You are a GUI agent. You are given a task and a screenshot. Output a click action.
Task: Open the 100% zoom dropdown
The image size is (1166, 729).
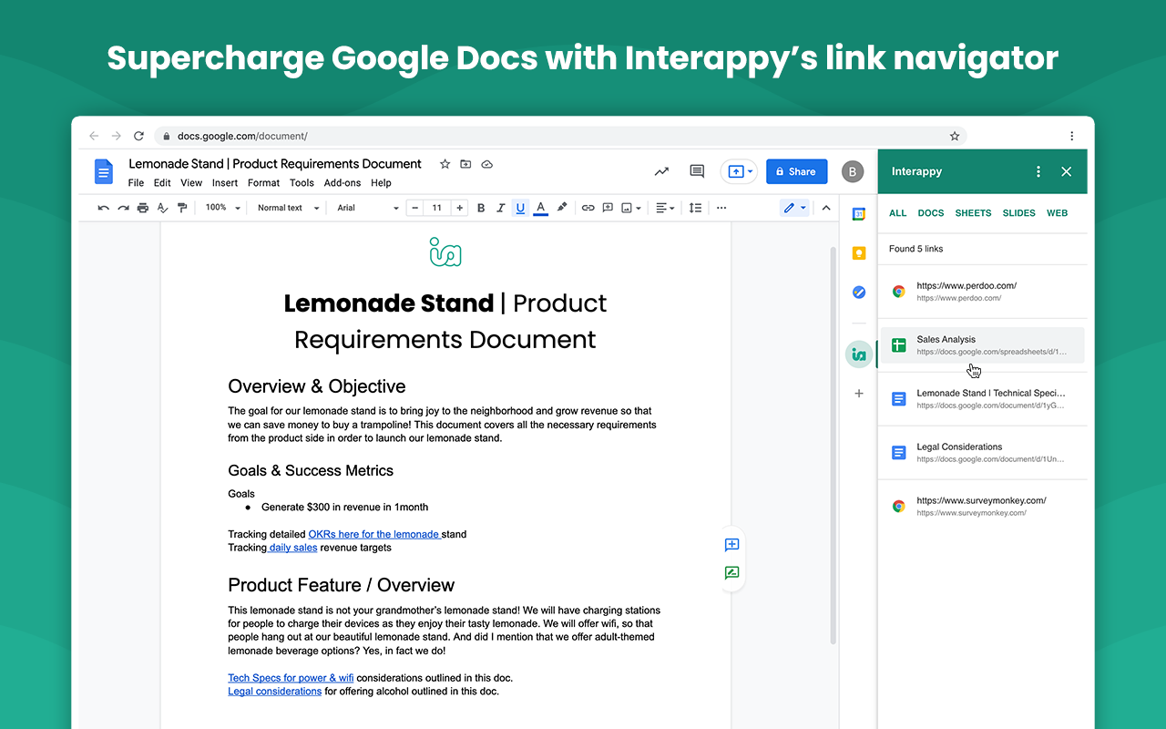pos(222,208)
